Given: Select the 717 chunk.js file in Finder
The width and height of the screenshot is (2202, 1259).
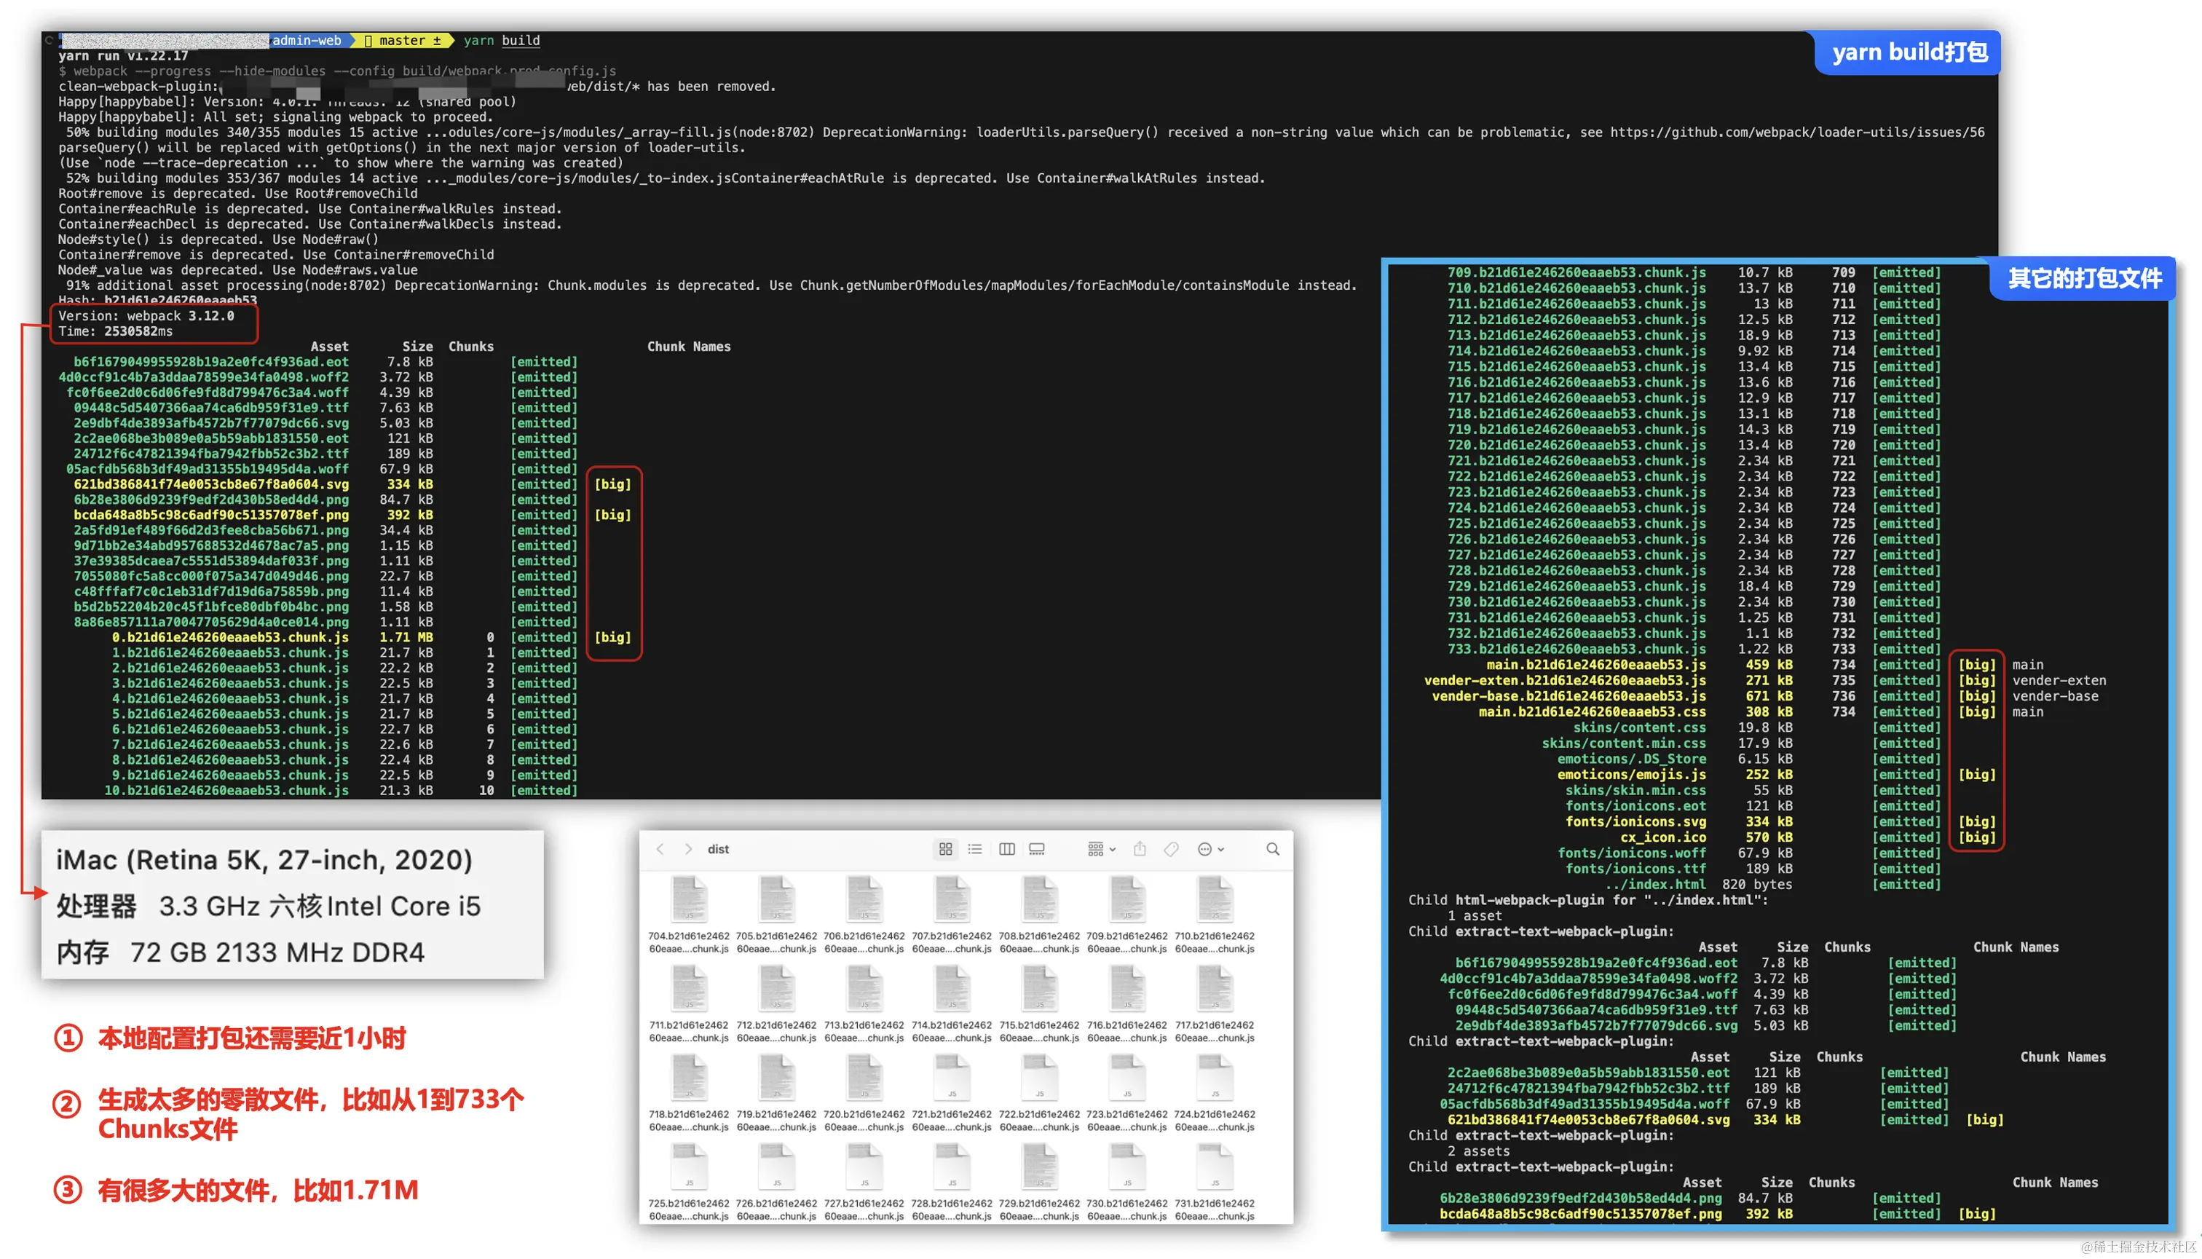Looking at the screenshot, I should (1215, 988).
